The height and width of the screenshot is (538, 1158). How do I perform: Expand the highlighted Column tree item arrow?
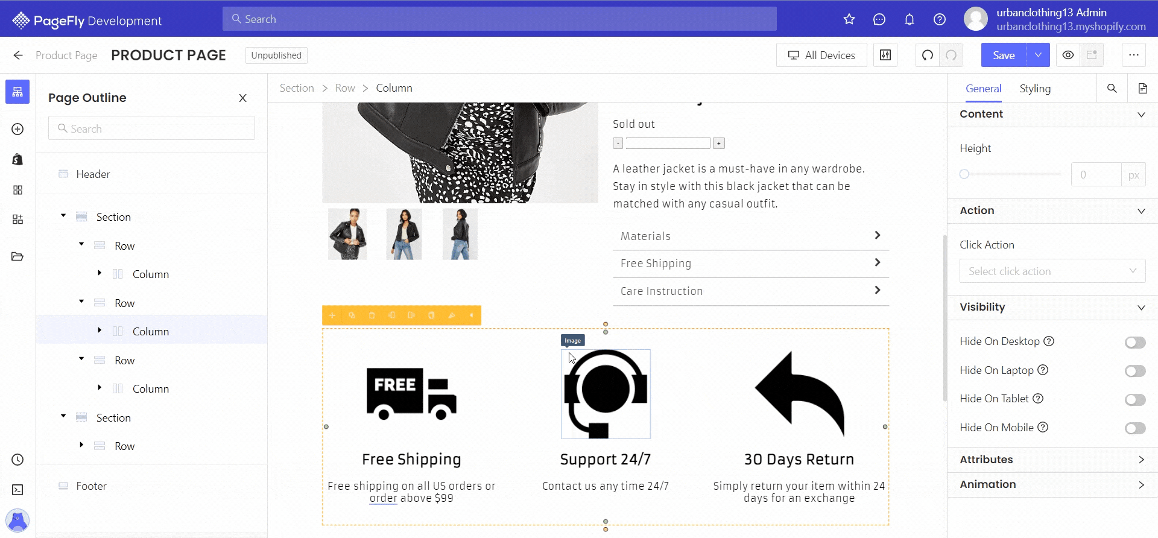(x=100, y=331)
